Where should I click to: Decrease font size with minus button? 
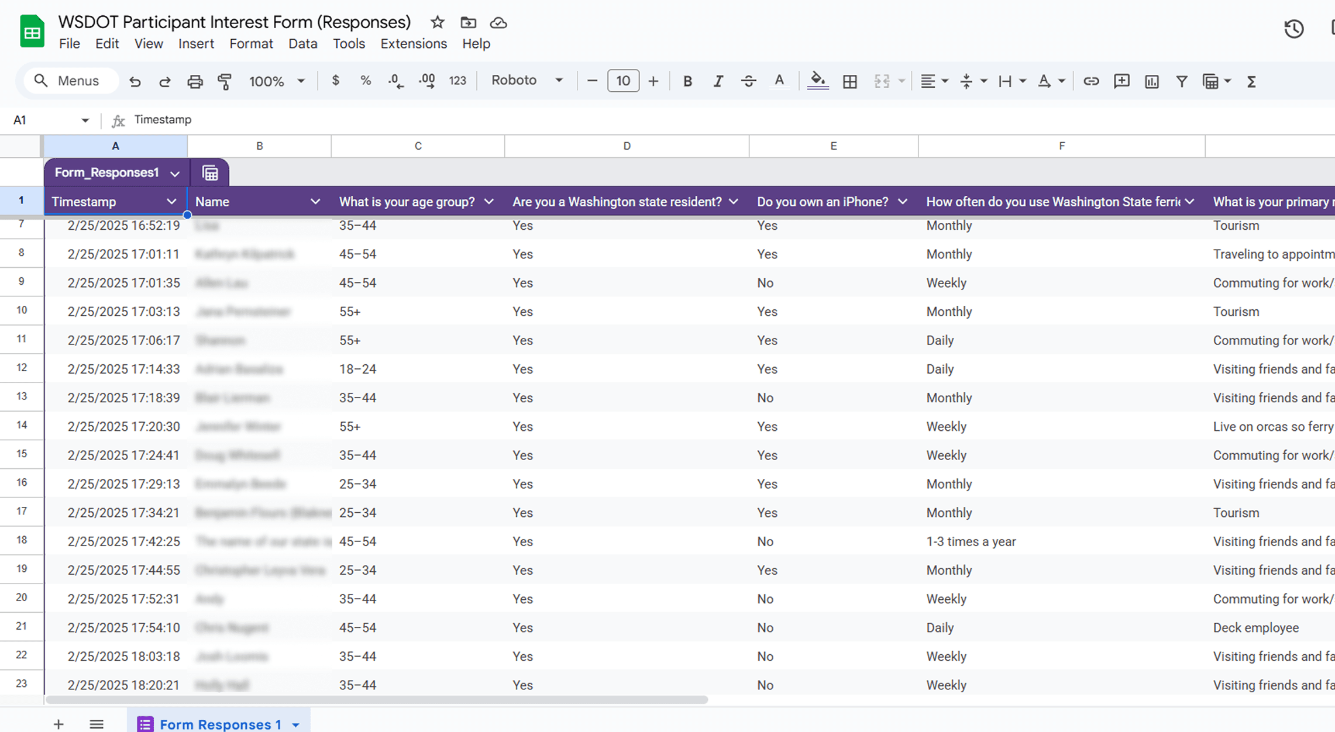pyautogui.click(x=592, y=81)
